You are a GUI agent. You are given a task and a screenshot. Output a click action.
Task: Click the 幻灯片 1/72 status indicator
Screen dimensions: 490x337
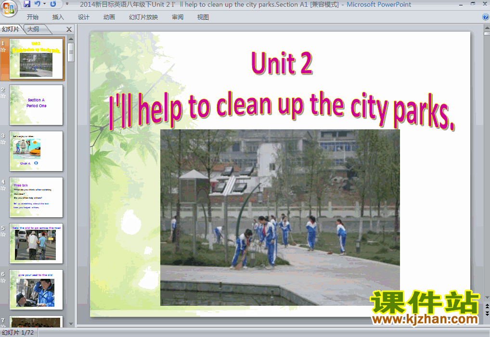[18, 333]
